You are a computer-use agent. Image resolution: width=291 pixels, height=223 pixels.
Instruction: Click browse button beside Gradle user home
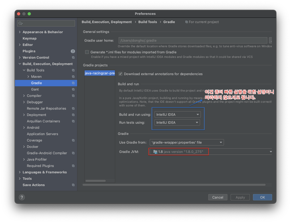pyautogui.click(x=271, y=40)
